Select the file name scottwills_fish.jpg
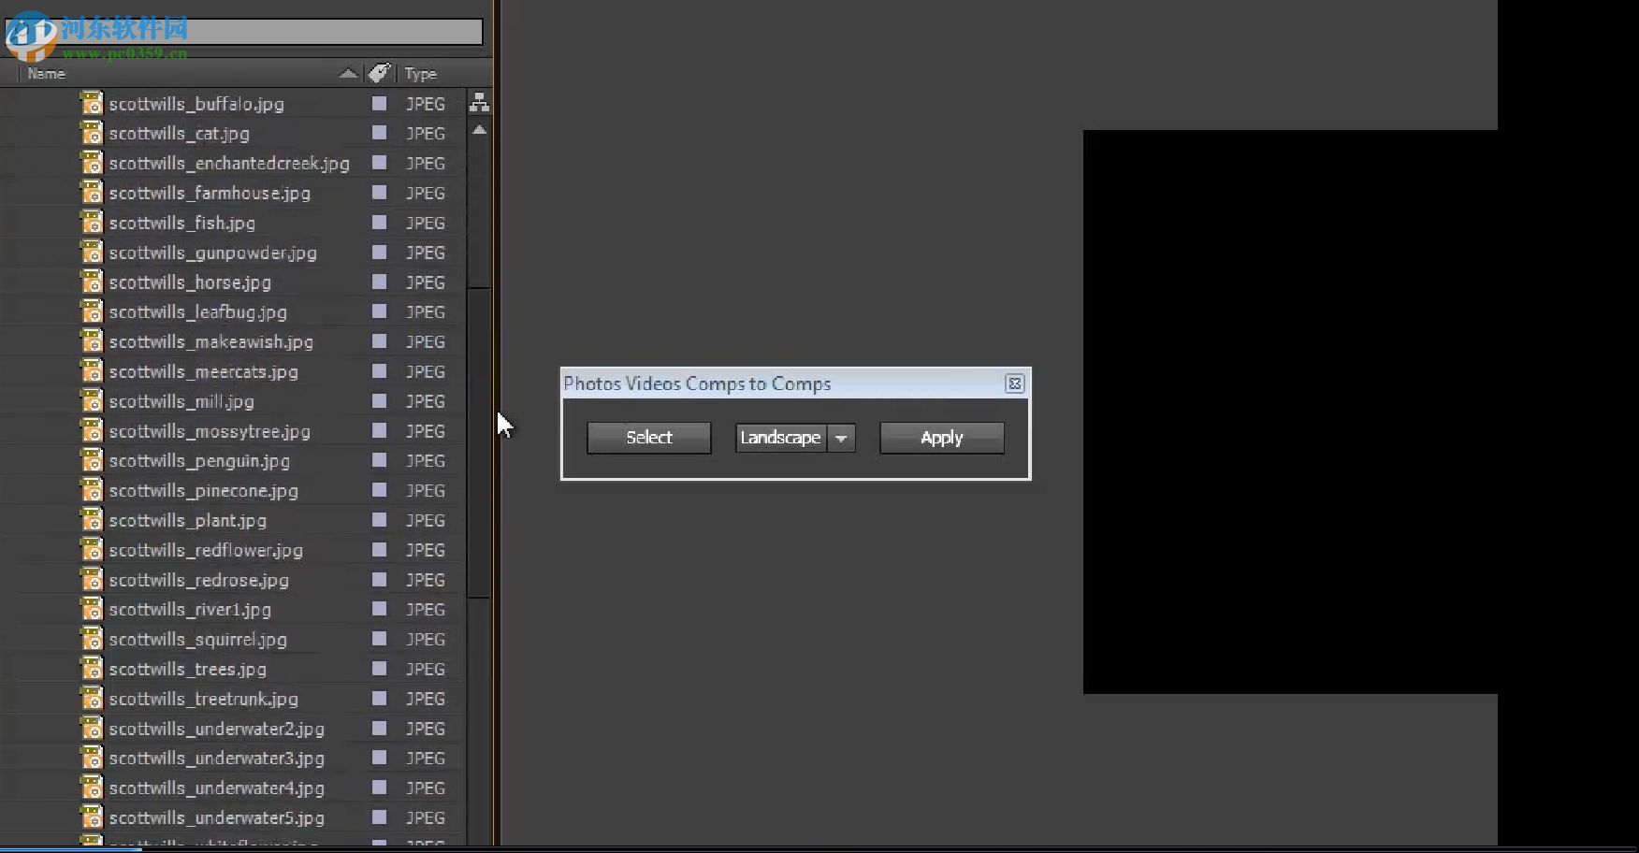This screenshot has width=1639, height=853. pos(182,224)
